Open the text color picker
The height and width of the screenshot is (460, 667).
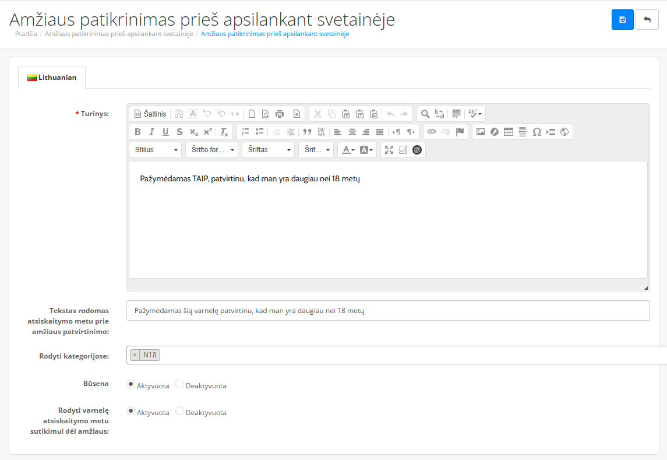348,150
